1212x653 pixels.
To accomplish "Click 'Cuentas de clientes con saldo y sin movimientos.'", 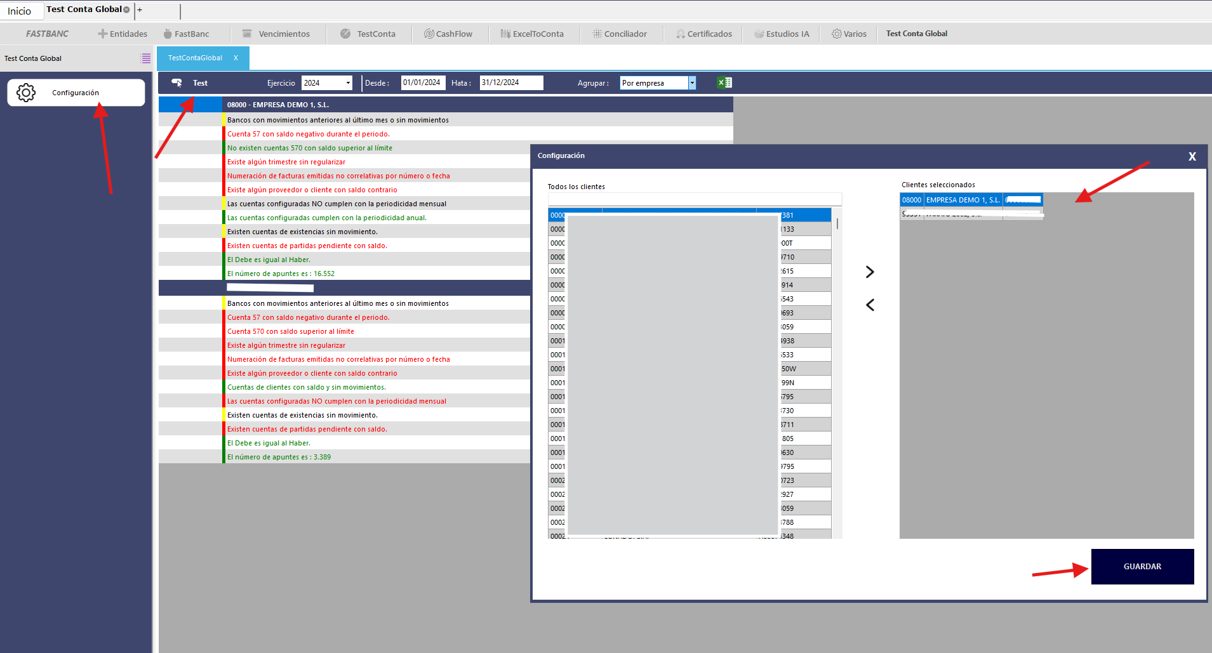I will tap(307, 387).
